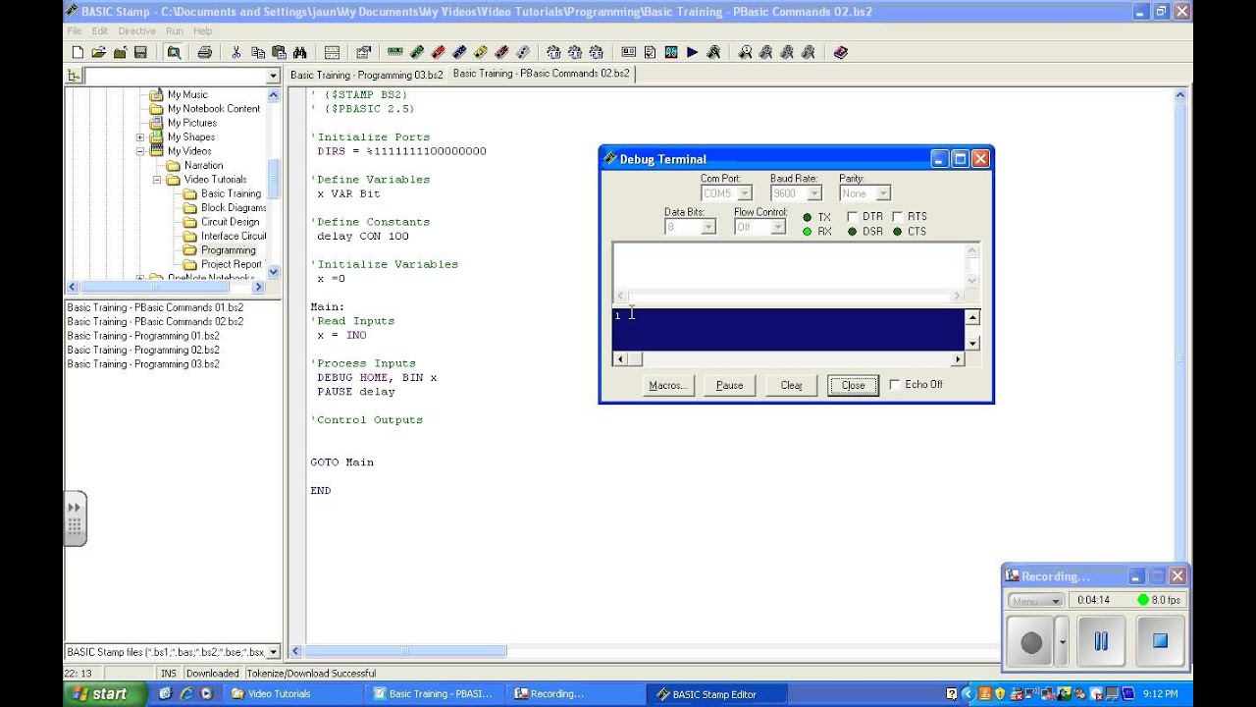Open Video Tutorials taskbar button
Viewport: 1256px width, 707px height.
295,693
